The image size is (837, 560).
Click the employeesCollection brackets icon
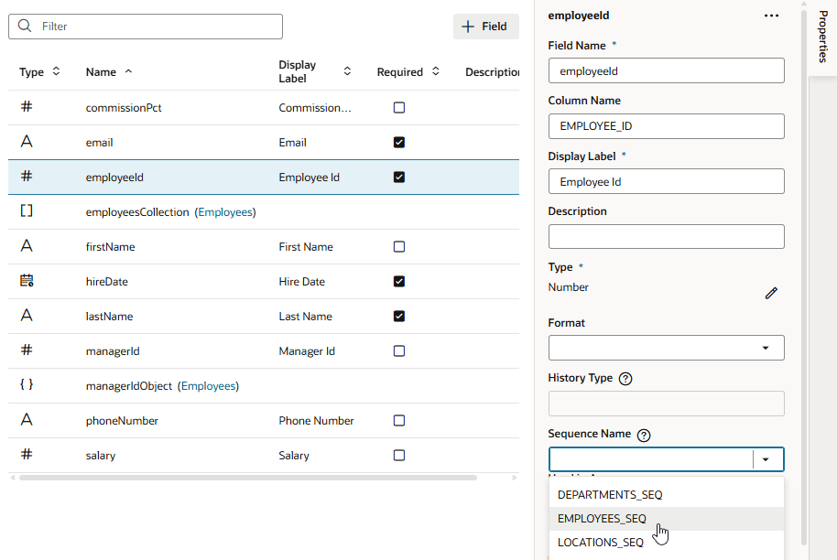click(27, 211)
